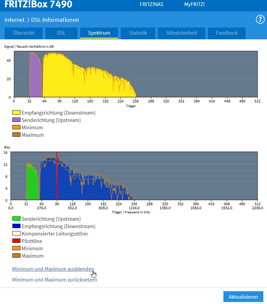
Task: Click the Pilottöne legend text
Action: pos(32,241)
